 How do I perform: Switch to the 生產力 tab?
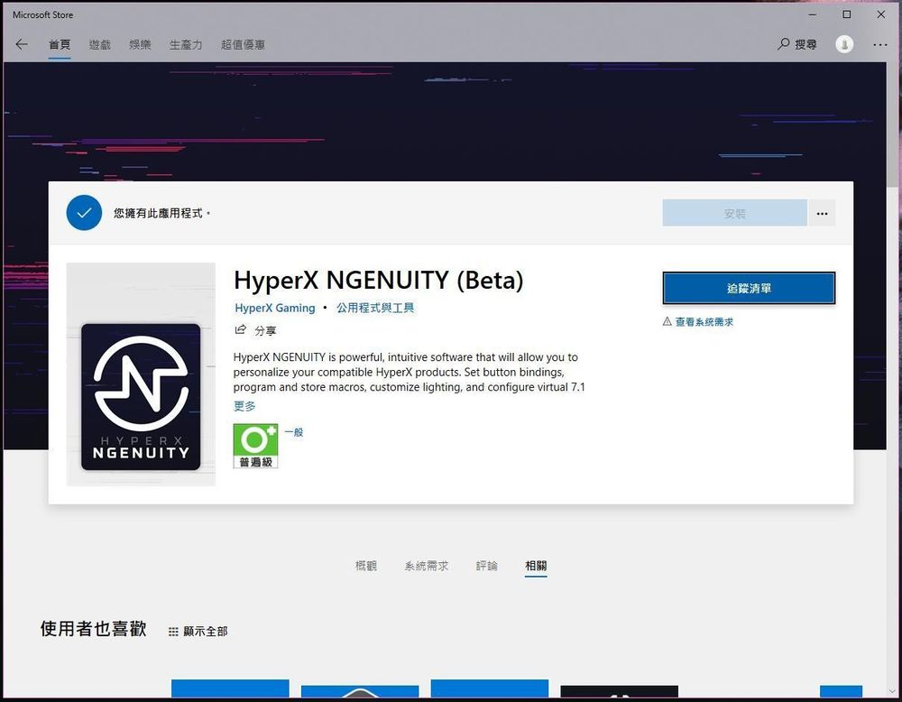coord(185,44)
